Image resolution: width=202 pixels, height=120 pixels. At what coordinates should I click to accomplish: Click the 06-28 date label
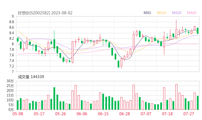tap(124, 114)
